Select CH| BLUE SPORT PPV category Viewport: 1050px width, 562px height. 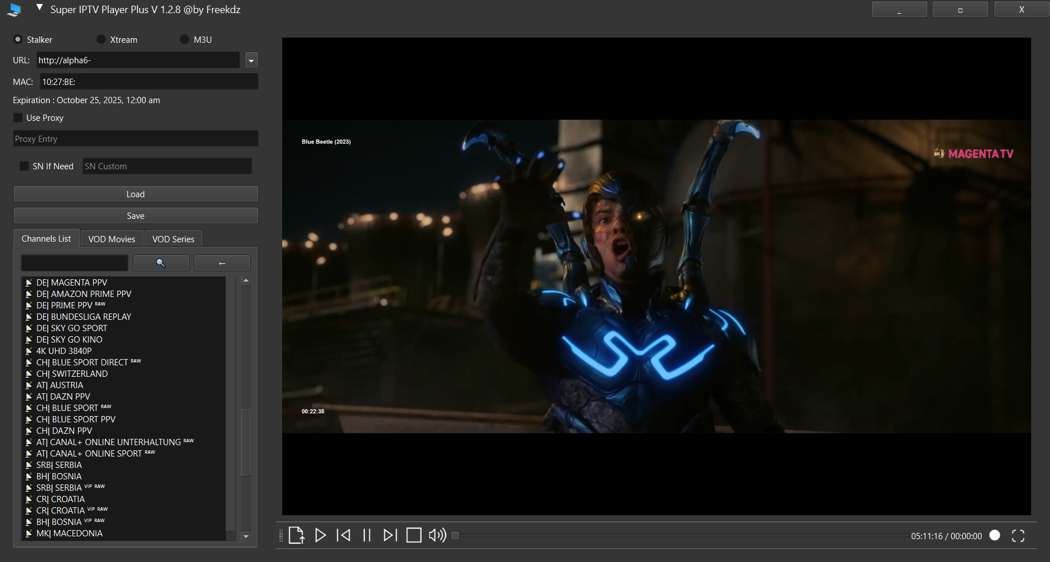[x=76, y=420]
